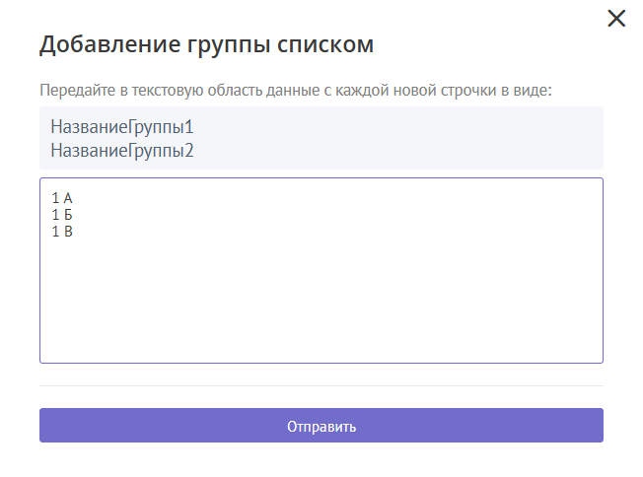This screenshot has height=477, width=643.
Task: Click the instruction sentence starting with "Передайте"
Action: (295, 91)
